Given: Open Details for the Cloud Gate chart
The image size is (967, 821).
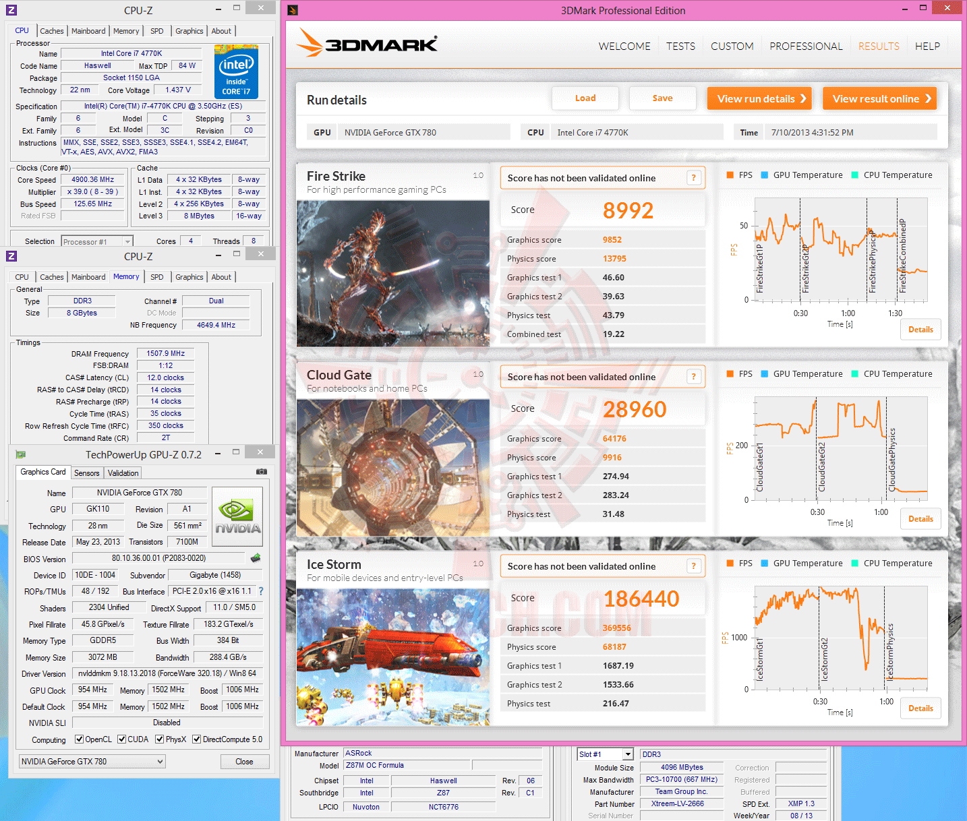Looking at the screenshot, I should click(920, 519).
